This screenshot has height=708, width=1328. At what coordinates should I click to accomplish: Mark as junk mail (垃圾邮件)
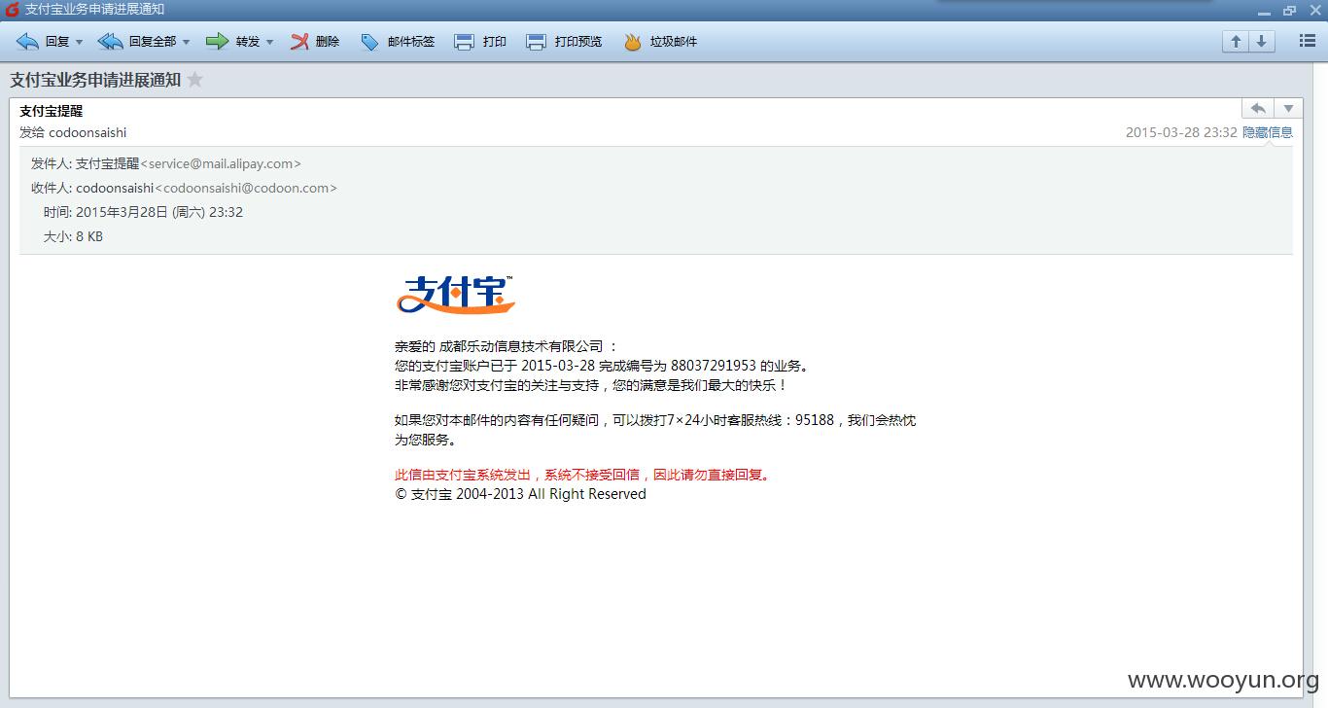pyautogui.click(x=660, y=42)
